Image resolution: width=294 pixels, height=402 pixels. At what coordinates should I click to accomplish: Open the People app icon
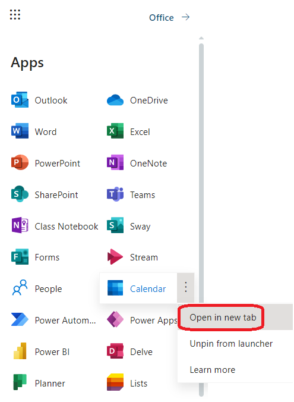20,288
